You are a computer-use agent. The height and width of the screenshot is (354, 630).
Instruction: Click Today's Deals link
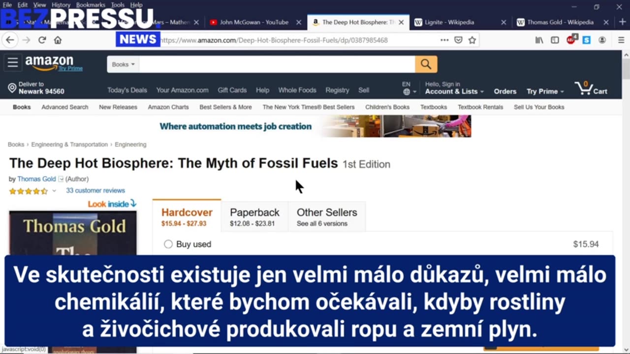[x=127, y=90]
